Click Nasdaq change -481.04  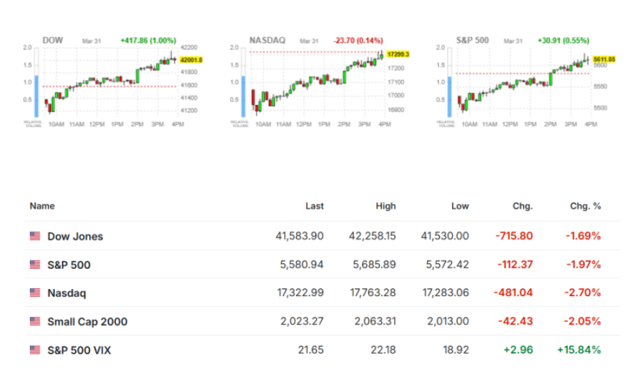(x=513, y=292)
